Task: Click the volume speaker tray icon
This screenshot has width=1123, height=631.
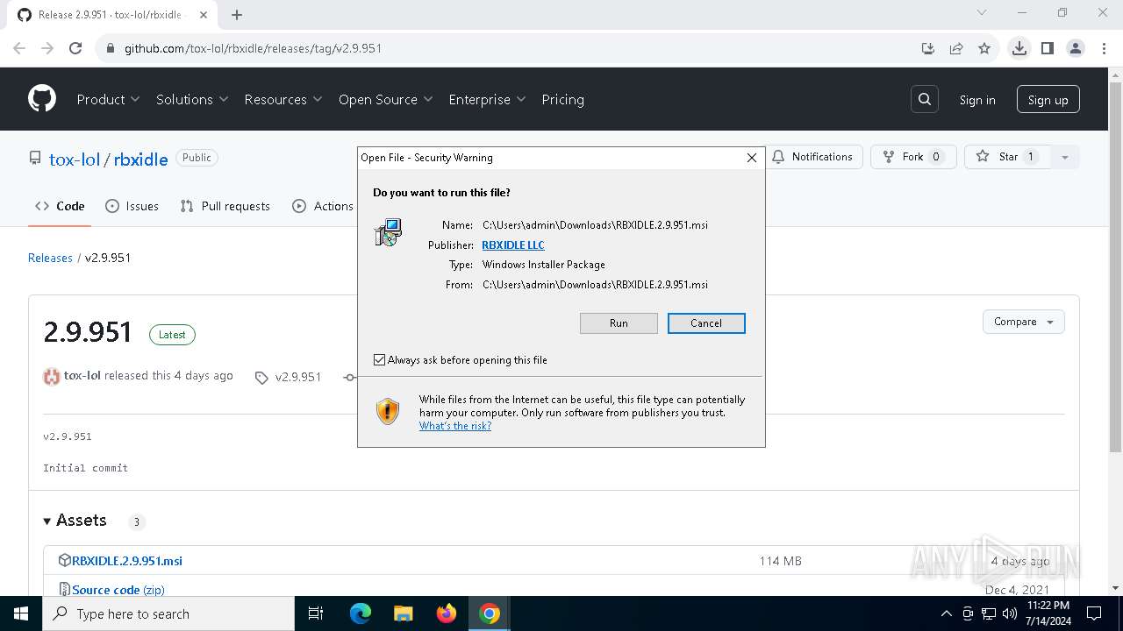Action: coord(1010,613)
